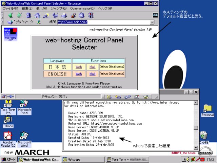Click the red pen tray icon
The height and width of the screenshot is (163, 217).
click(x=198, y=159)
